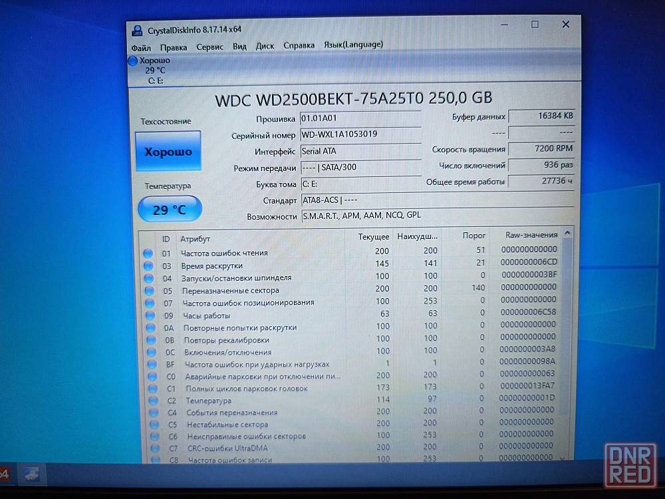Select the Переназначенные сектора row

[x=352, y=289]
